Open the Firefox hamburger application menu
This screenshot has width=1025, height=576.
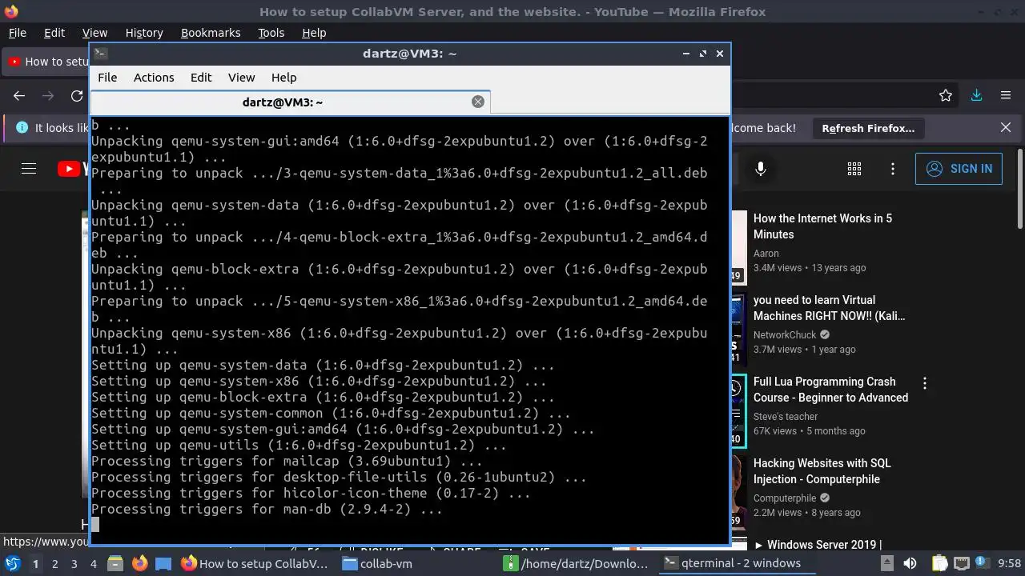[x=1006, y=96]
